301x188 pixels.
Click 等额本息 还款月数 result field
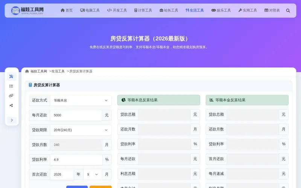[164, 129]
